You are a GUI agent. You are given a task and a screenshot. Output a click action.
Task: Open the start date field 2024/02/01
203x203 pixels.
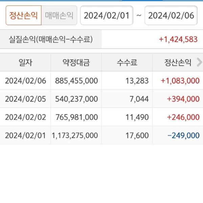pyautogui.click(x=107, y=16)
